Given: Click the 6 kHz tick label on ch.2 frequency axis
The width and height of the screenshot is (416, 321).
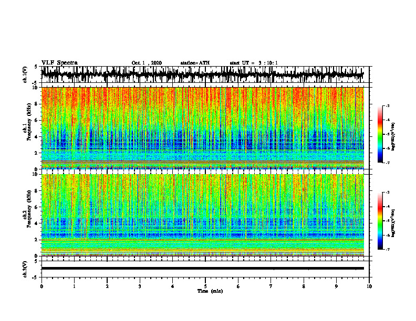Looking at the screenshot, I should point(37,207).
